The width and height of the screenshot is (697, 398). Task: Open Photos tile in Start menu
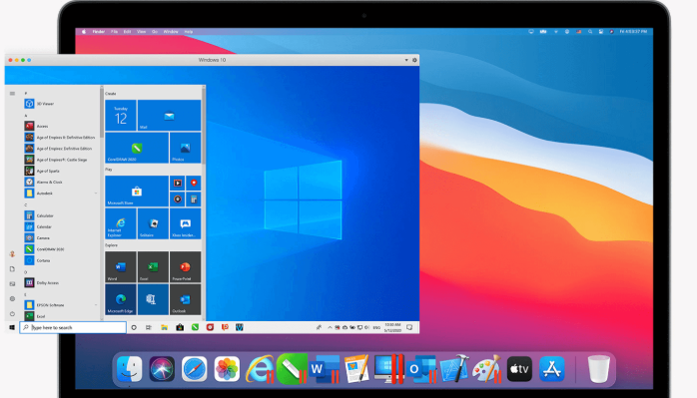[x=185, y=148]
